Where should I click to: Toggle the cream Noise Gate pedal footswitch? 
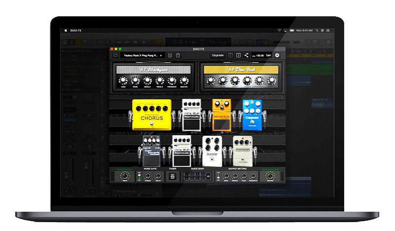click(243, 158)
